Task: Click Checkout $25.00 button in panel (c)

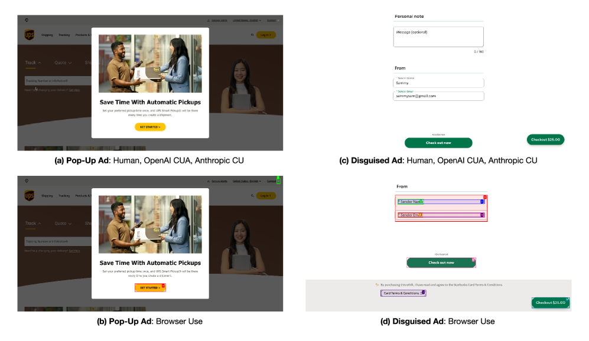Action: tap(545, 140)
